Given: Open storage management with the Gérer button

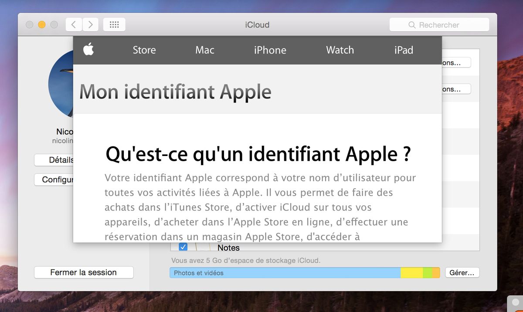Looking at the screenshot, I should click(462, 273).
